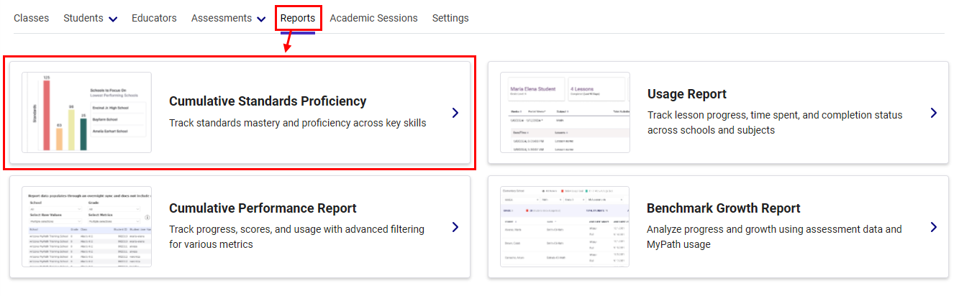Click the Cumulative Standards Proficiency bar chart thumbnail

tap(86, 112)
